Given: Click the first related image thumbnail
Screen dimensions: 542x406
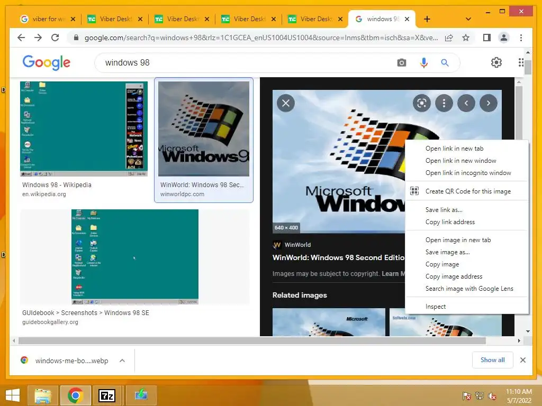Looking at the screenshot, I should [329, 322].
